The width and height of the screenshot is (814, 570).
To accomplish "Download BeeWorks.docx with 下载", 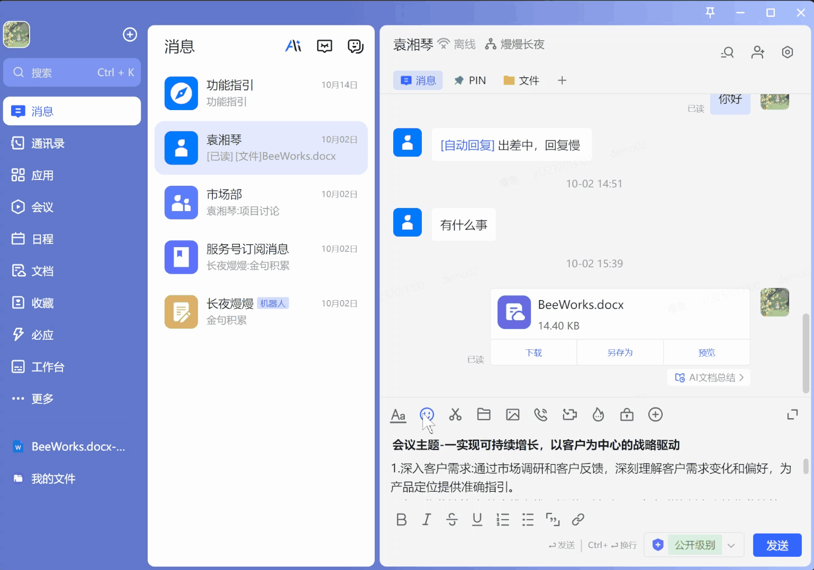I will pos(533,352).
